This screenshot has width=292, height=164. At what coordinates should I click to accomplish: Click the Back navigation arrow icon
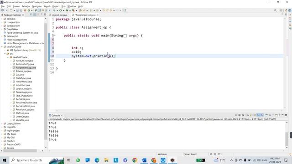[x=111, y=10]
